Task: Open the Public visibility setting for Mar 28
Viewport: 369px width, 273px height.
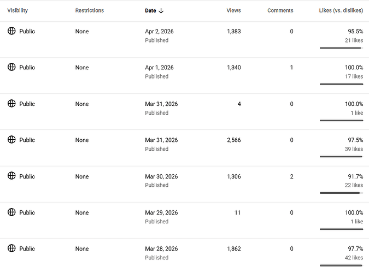Action: click(27, 249)
